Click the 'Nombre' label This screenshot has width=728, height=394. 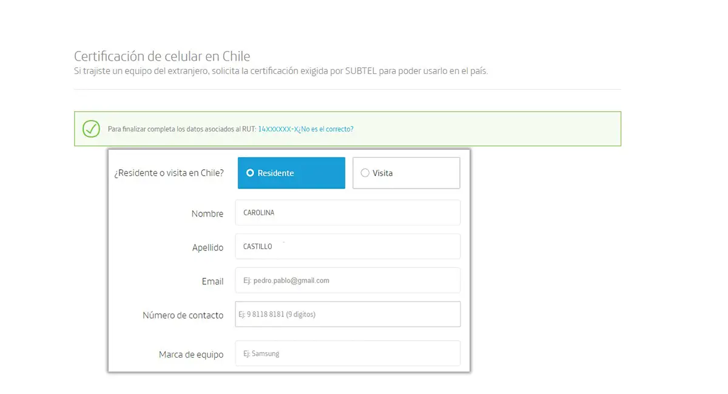coord(207,213)
